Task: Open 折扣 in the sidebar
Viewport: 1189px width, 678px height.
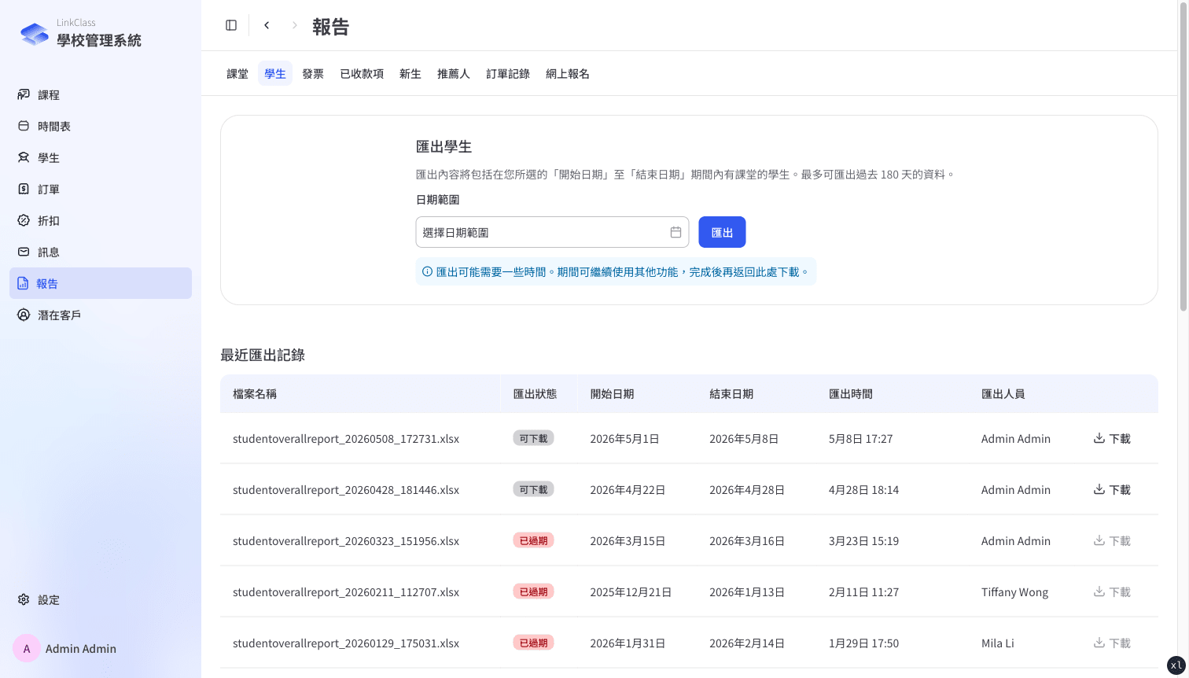Action: point(101,220)
